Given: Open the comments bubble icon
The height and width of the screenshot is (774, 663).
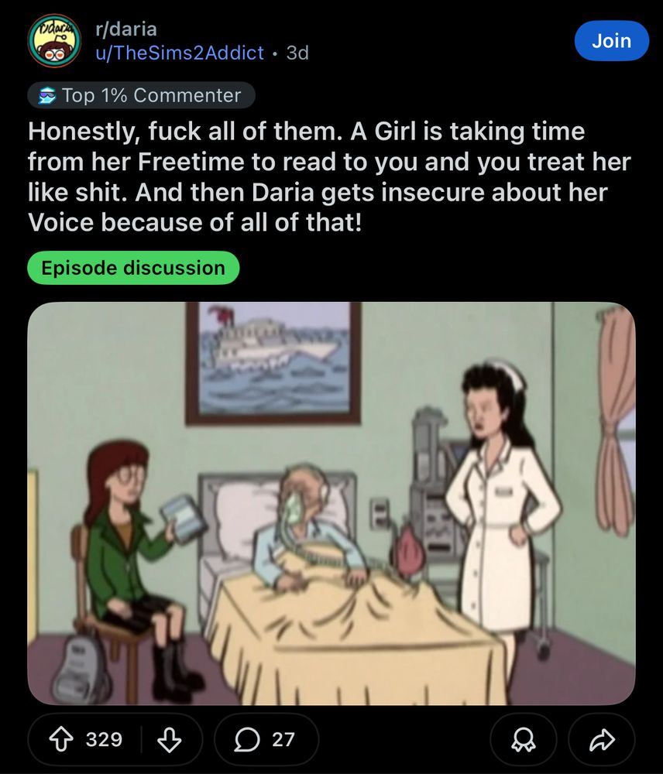Looking at the screenshot, I should click(246, 739).
